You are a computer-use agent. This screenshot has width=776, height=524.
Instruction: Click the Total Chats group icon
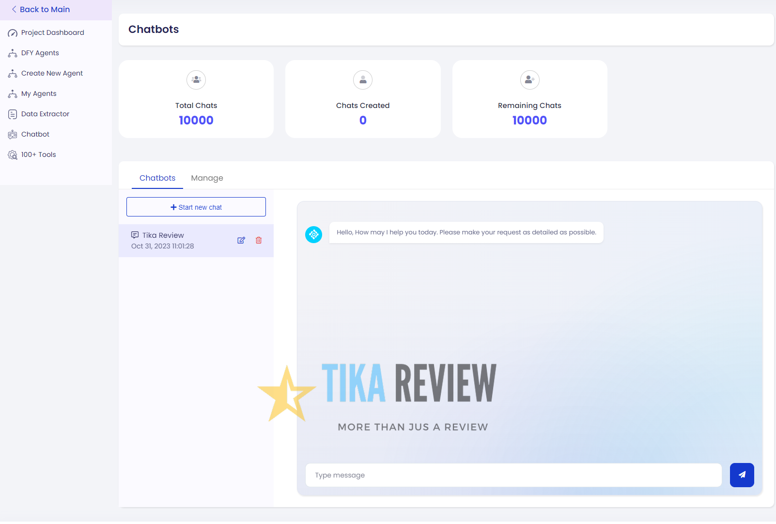pyautogui.click(x=196, y=80)
